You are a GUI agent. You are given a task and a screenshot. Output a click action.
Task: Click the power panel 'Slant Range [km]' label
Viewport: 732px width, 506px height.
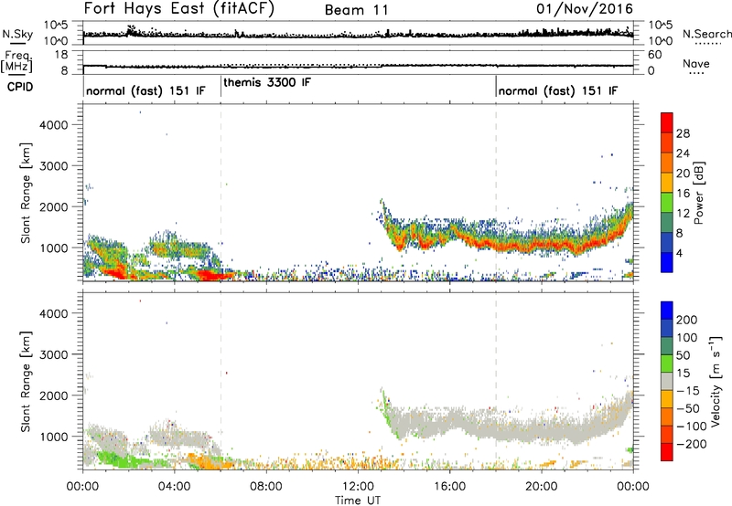tap(26, 193)
